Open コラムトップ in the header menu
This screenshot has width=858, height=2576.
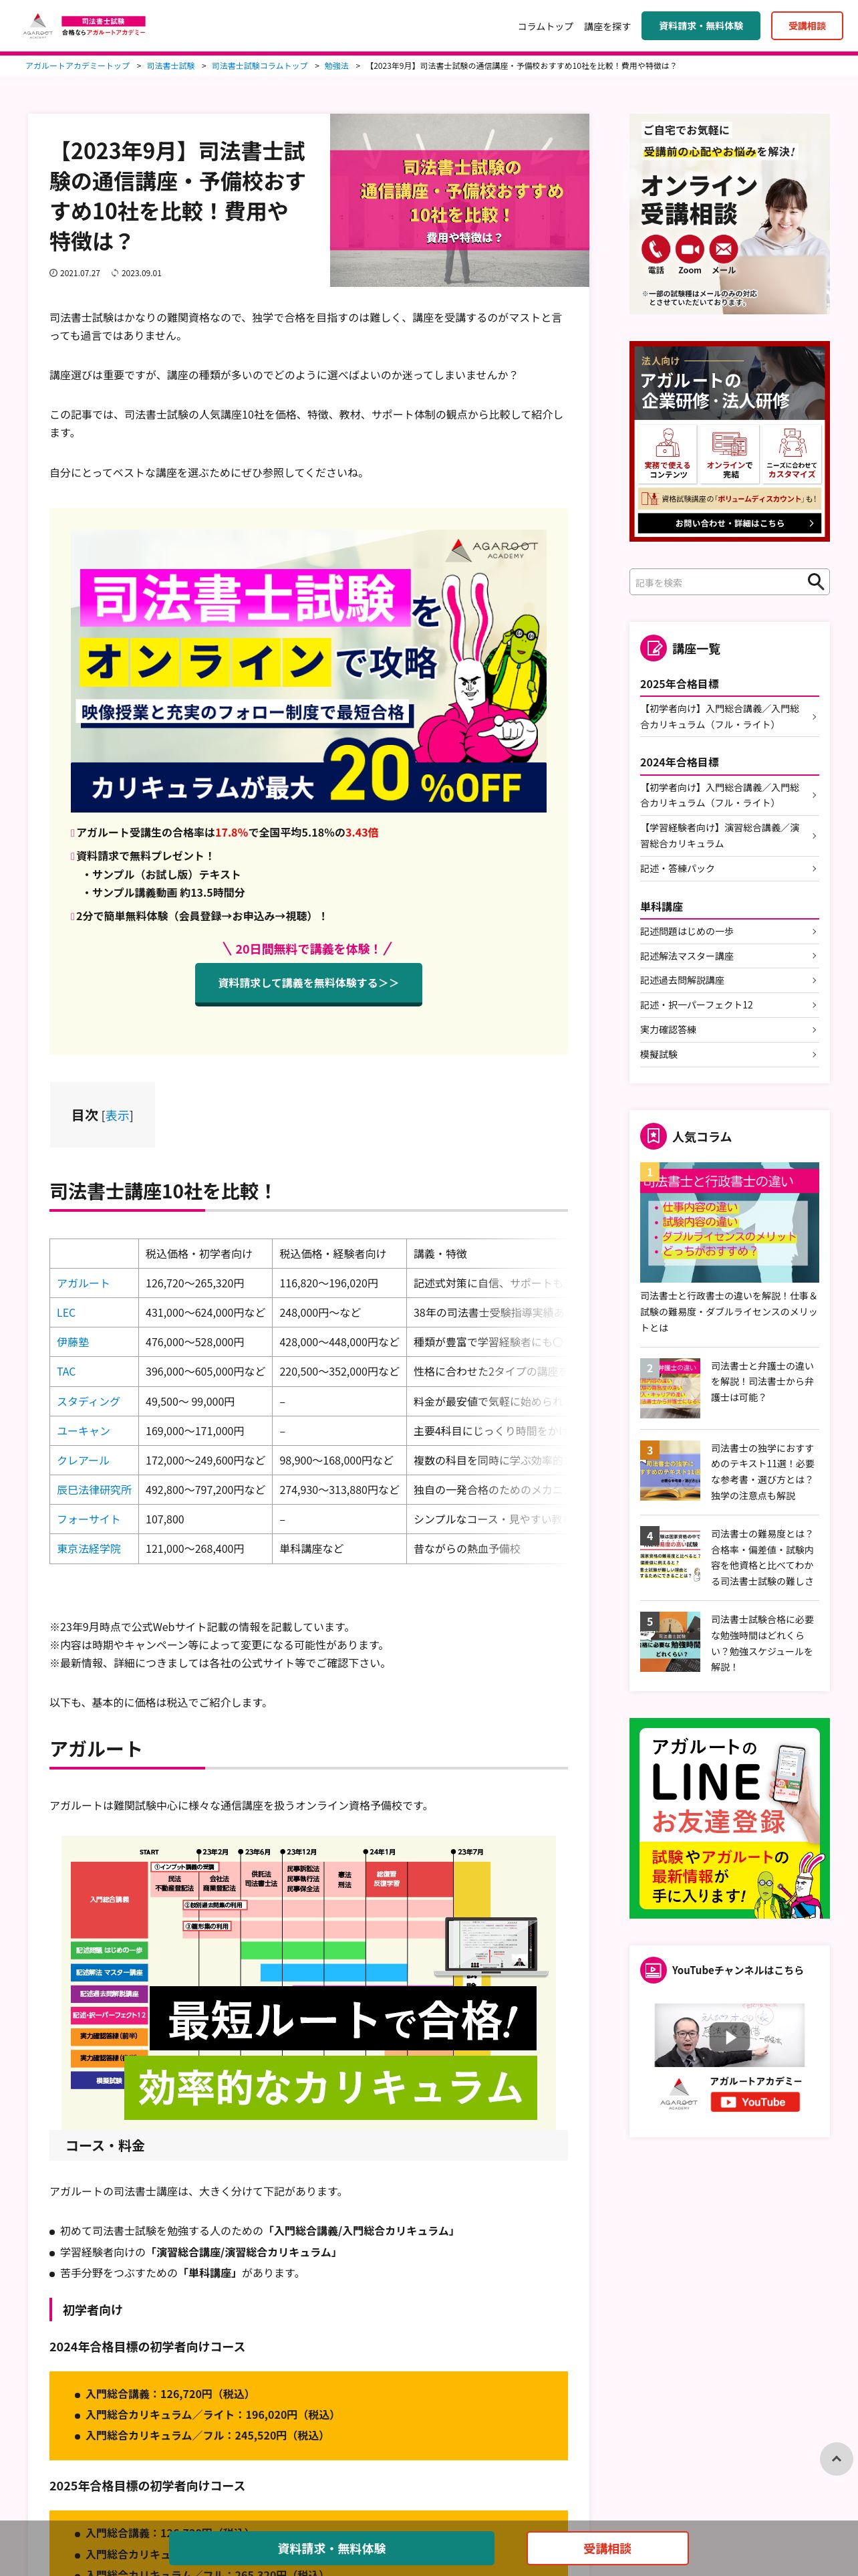point(545,26)
